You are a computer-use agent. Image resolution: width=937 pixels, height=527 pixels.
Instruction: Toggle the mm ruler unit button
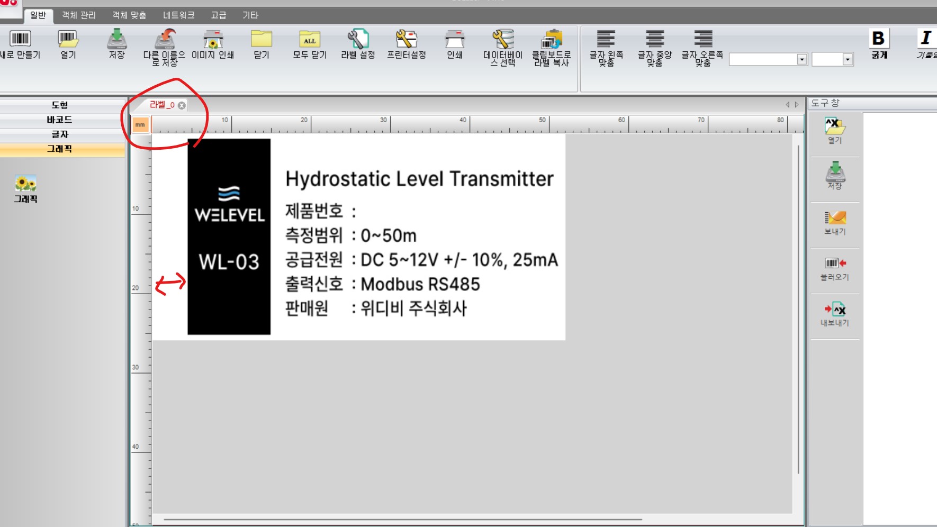coord(140,125)
